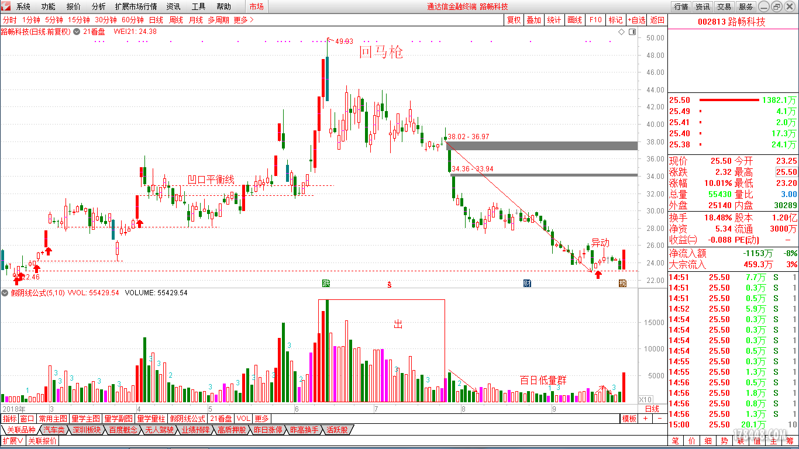The image size is (799, 449).
Task: Expand the 更多 period options
Action: [x=244, y=20]
